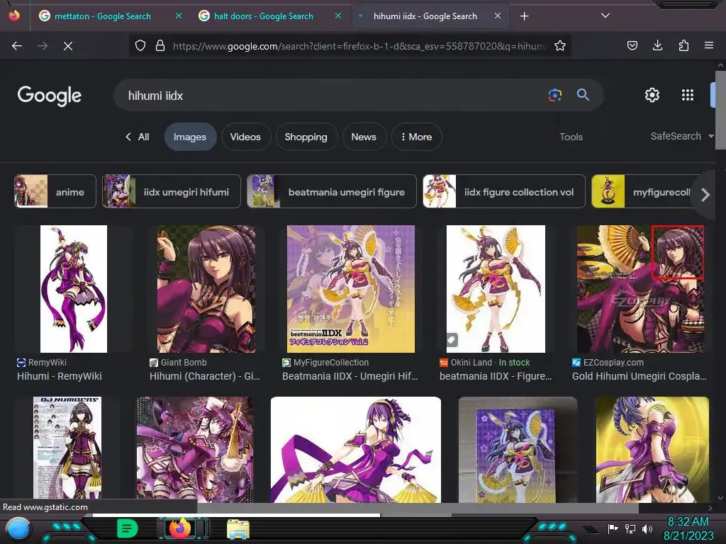Open EZCosplay Hihumi image thumbnail

pyautogui.click(x=640, y=289)
